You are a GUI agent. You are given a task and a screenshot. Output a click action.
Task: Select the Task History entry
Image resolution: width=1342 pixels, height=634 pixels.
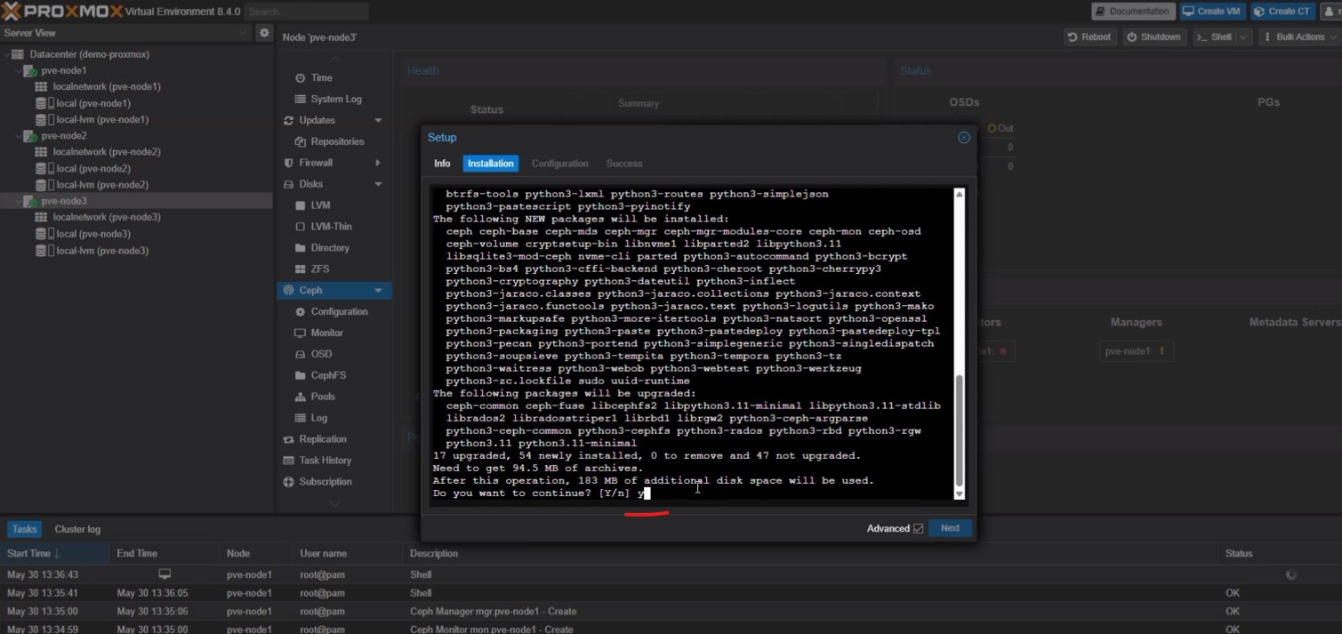[325, 460]
